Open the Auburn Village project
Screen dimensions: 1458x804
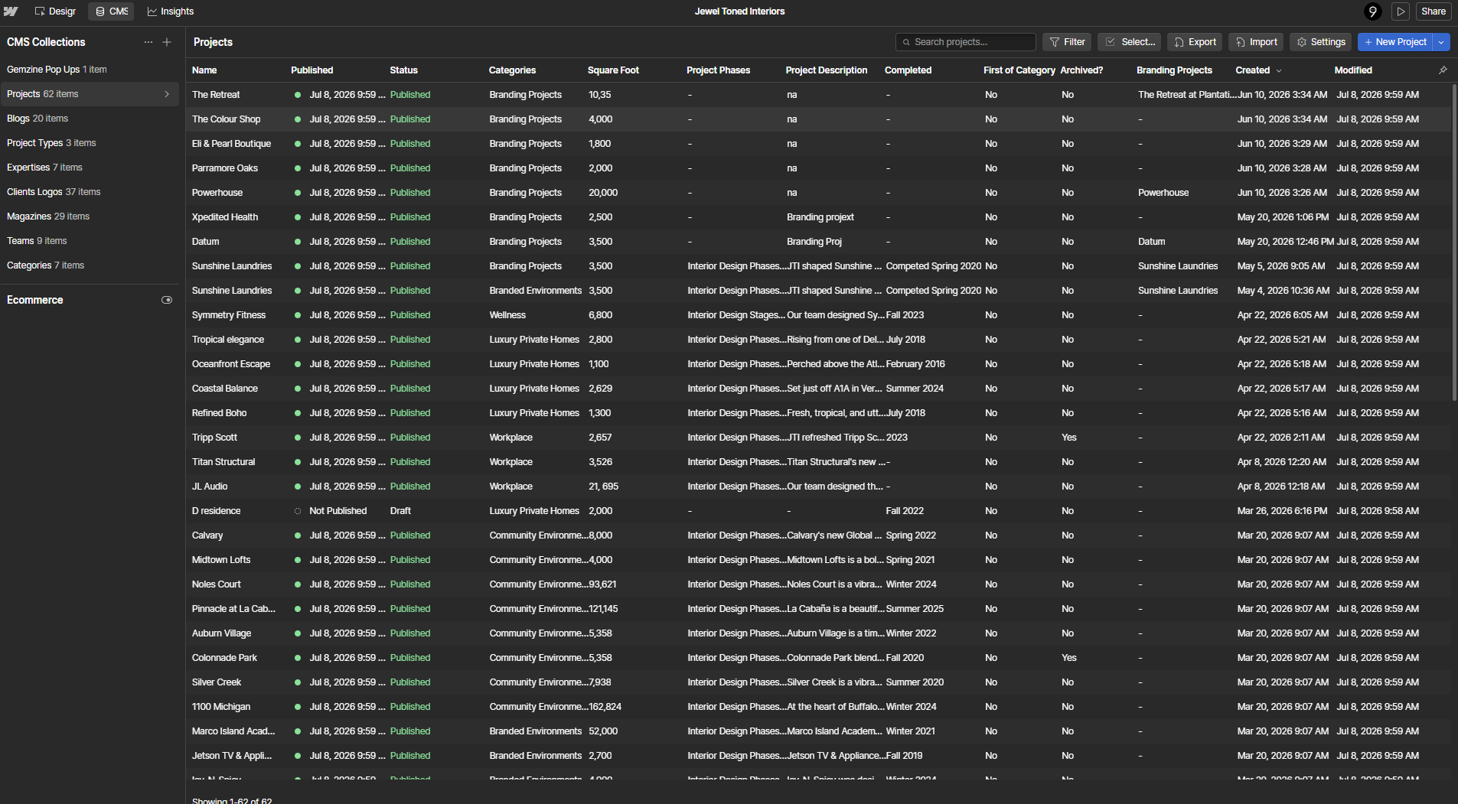point(221,633)
